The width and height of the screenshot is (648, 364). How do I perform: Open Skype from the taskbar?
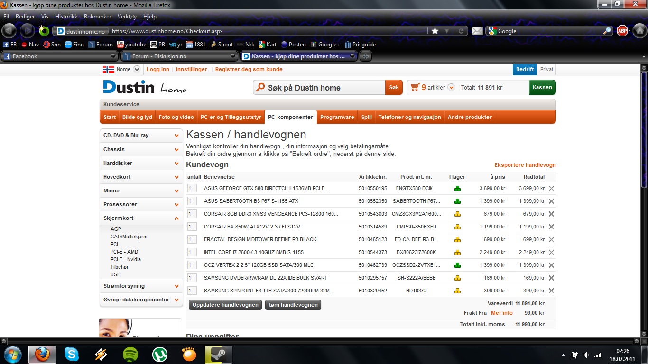point(72,354)
